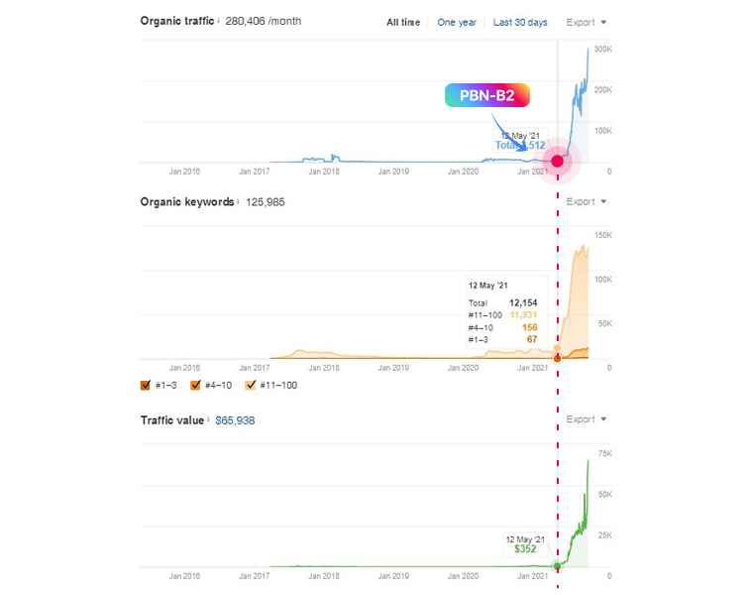Disable the #11–100 positions checkbox
This screenshot has width=752, height=595.
point(250,385)
